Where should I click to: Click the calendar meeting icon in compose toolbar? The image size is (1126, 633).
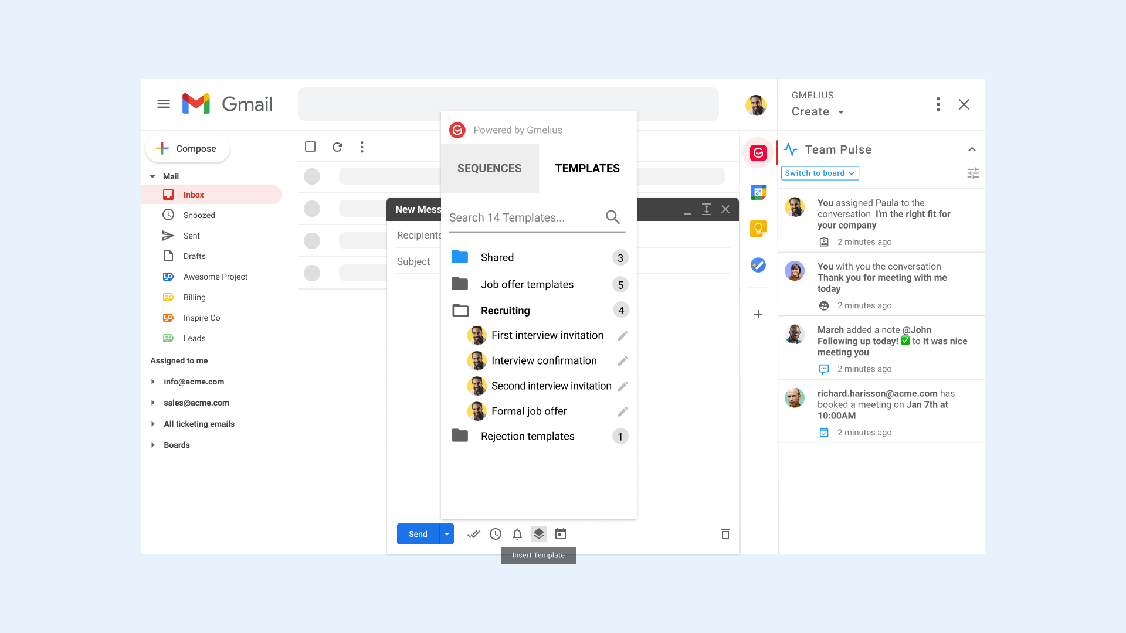pos(561,534)
